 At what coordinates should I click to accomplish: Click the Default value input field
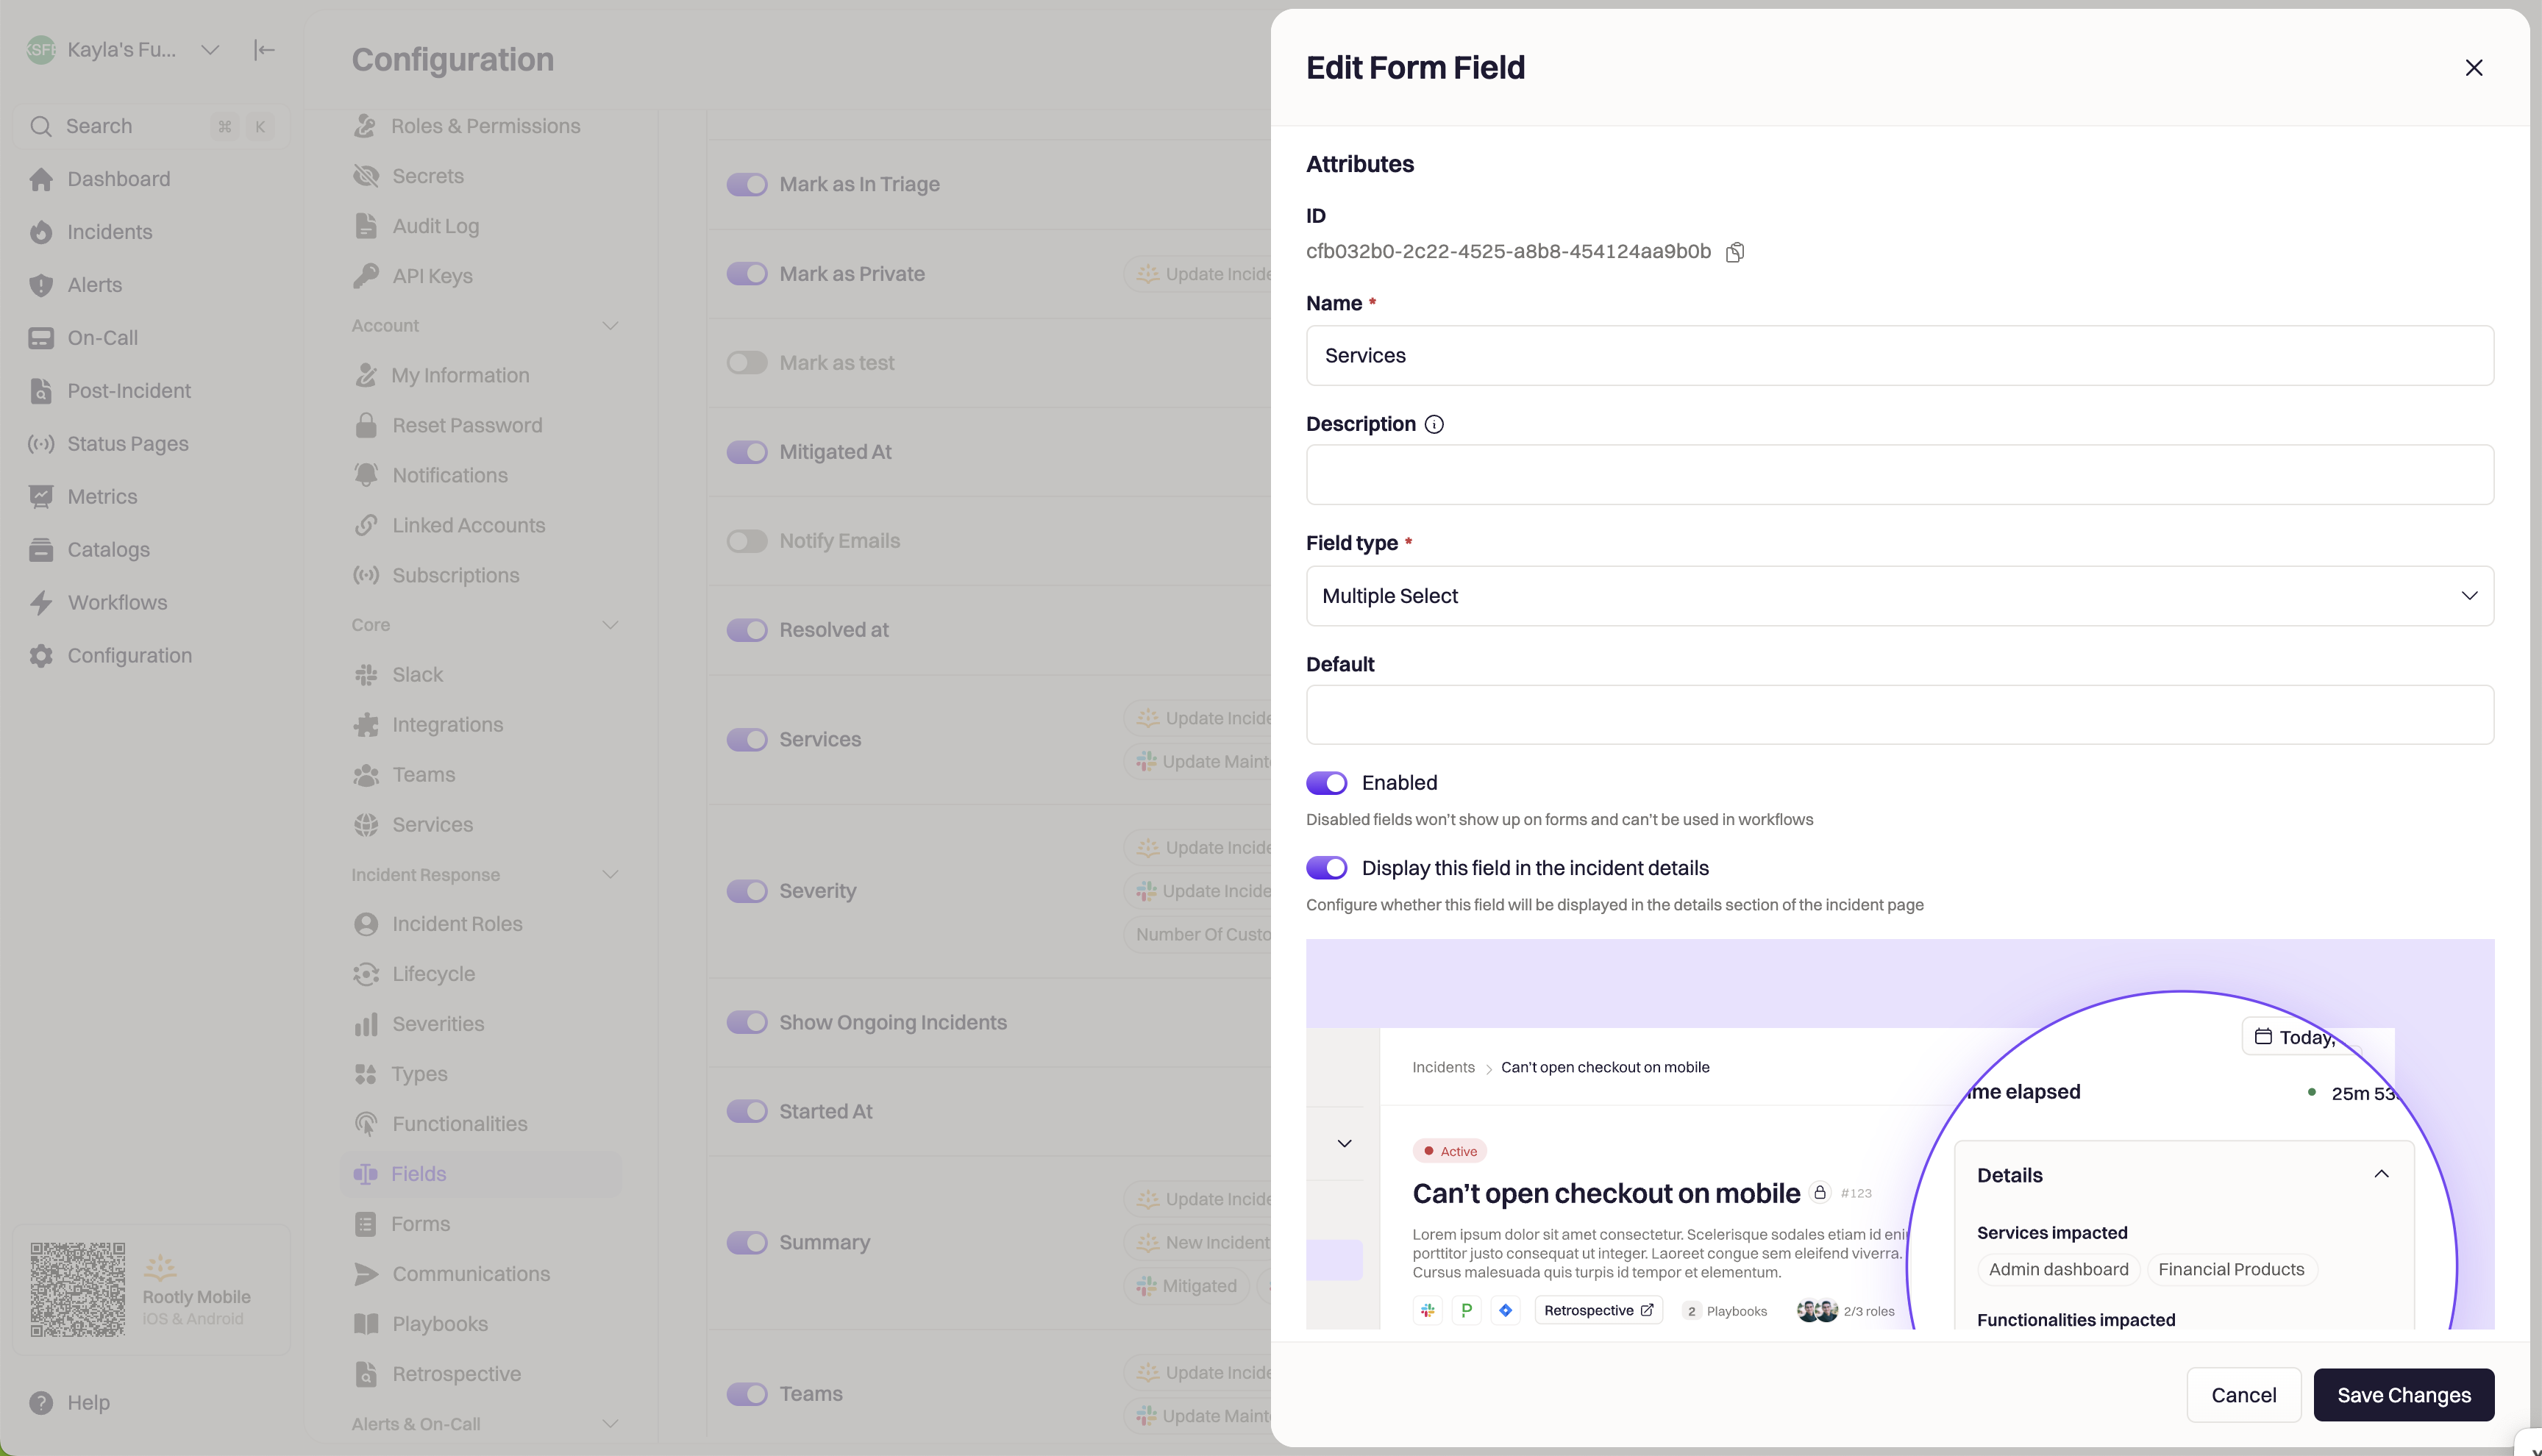click(1900, 714)
